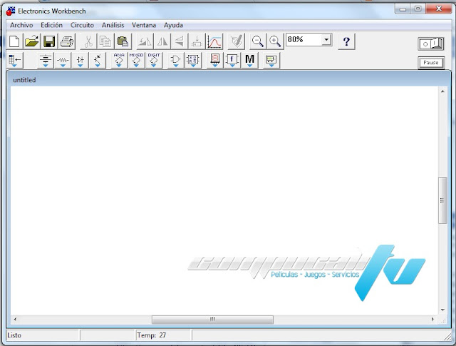The image size is (456, 346).
Task: Click into the 80% zoom field
Action: click(x=304, y=39)
